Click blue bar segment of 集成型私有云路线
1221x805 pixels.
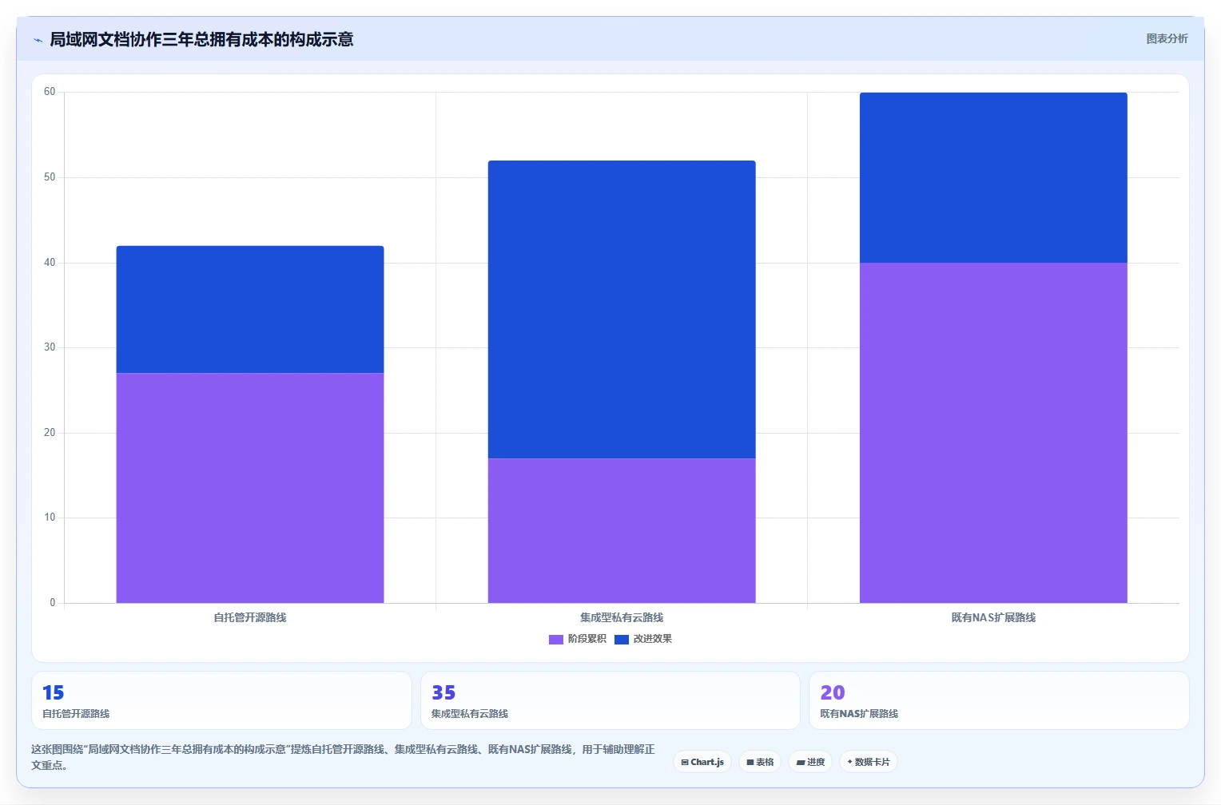coord(622,310)
